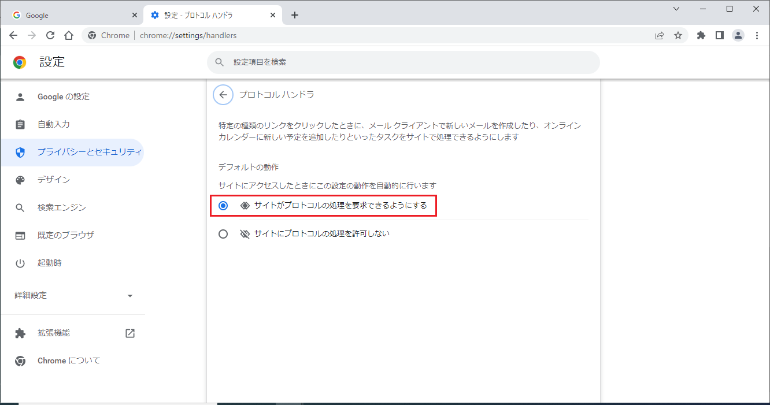Viewport: 770px width, 405px height.
Task: Click the share page icon in address bar
Action: click(x=660, y=35)
